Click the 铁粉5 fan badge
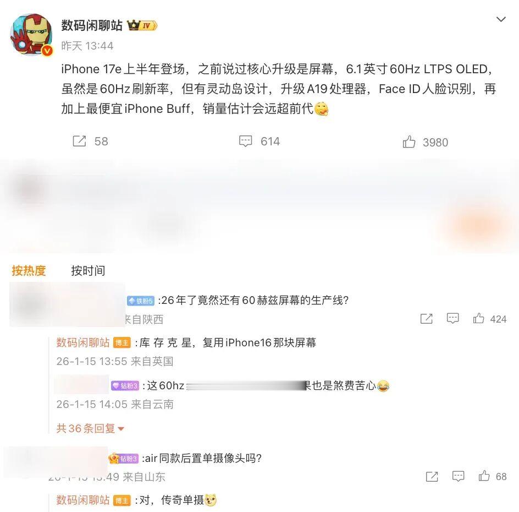Image resolution: width=519 pixels, height=512 pixels. point(141,301)
